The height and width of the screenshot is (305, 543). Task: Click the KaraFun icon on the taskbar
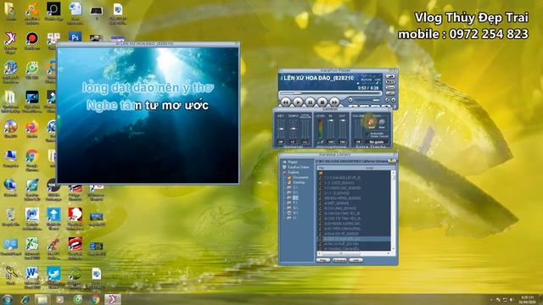point(113,299)
